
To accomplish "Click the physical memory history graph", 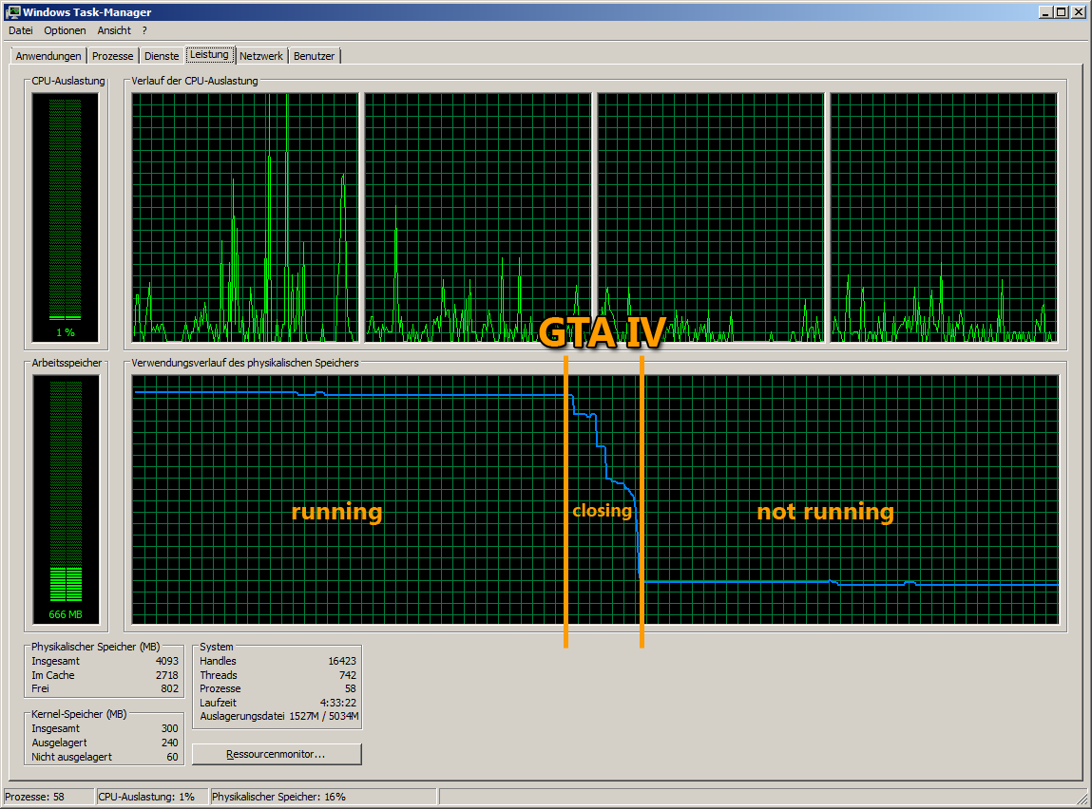I will [x=596, y=499].
